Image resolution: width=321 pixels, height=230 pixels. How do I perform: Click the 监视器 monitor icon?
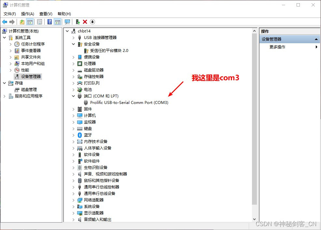(x=80, y=122)
